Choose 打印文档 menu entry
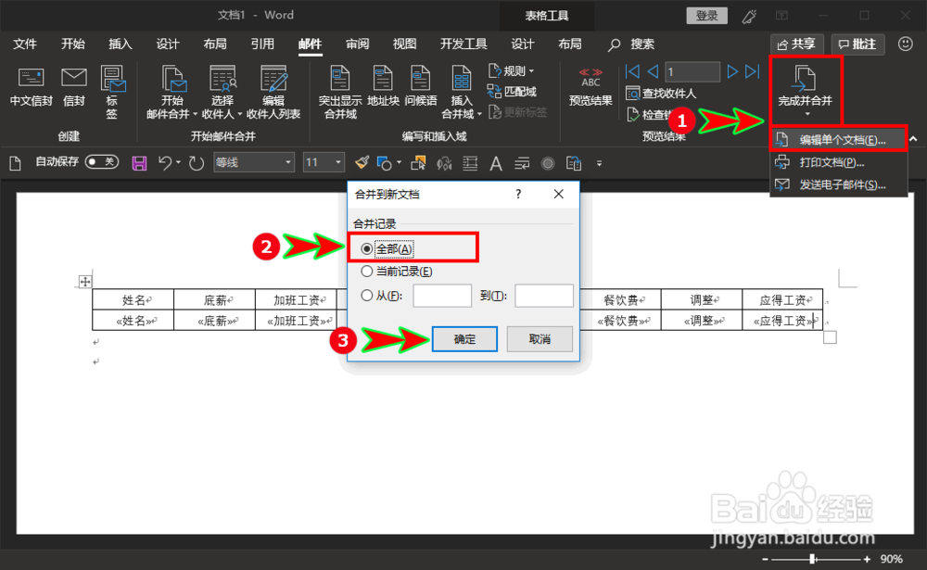Screen dimensions: 927x570 (838, 162)
